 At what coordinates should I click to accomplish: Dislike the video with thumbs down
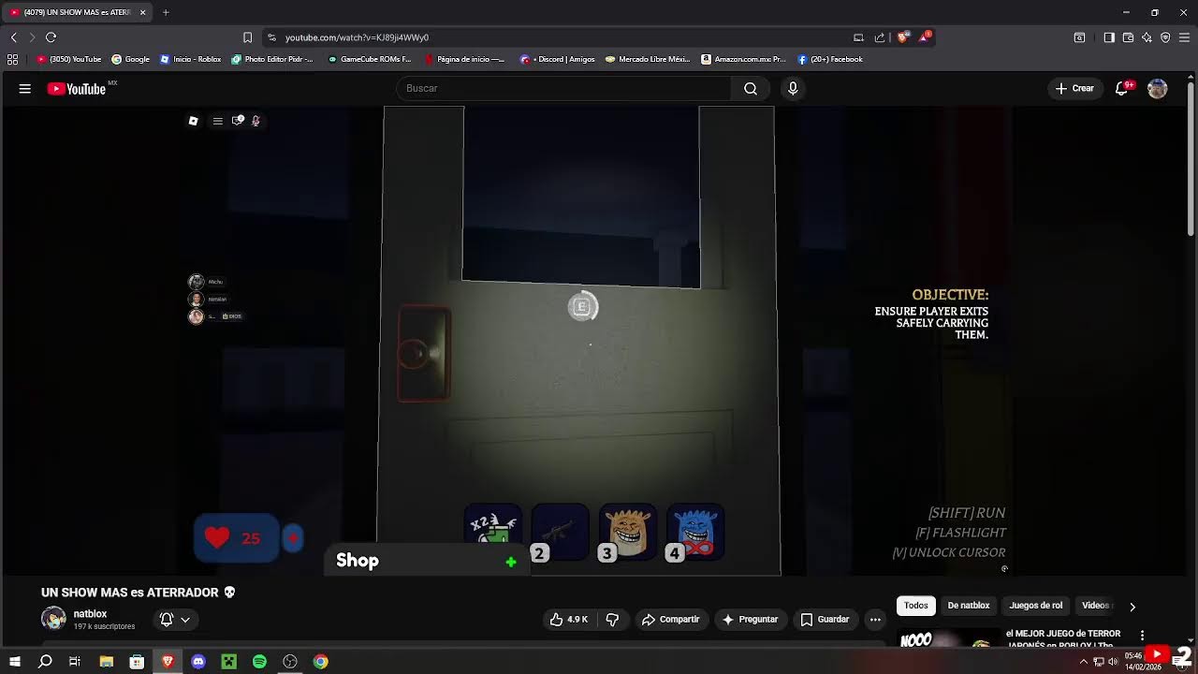[x=612, y=619]
